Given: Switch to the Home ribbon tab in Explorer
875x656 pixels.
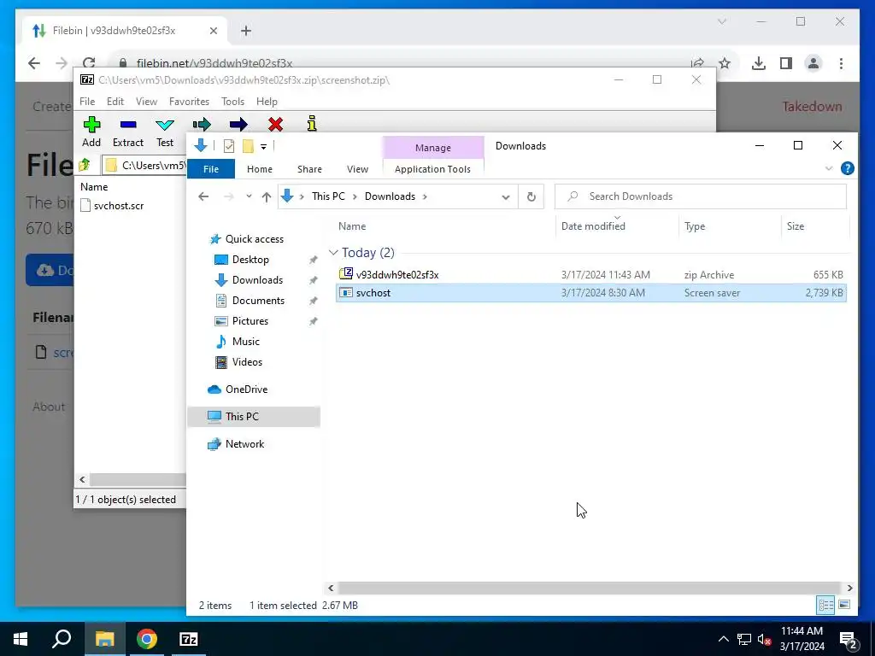Looking at the screenshot, I should tap(260, 169).
